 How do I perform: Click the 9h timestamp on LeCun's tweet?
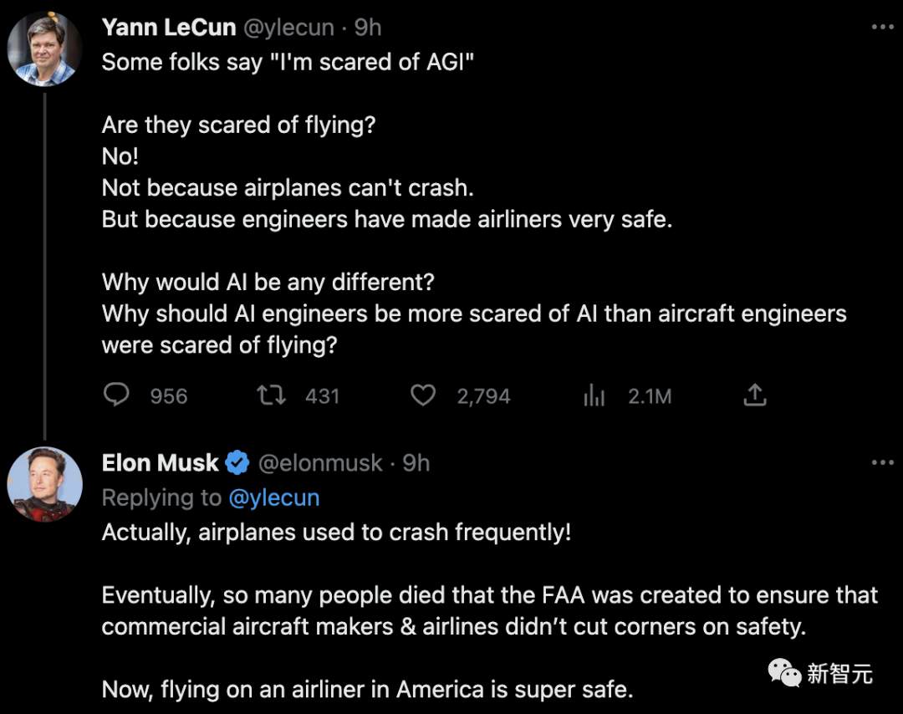point(368,28)
